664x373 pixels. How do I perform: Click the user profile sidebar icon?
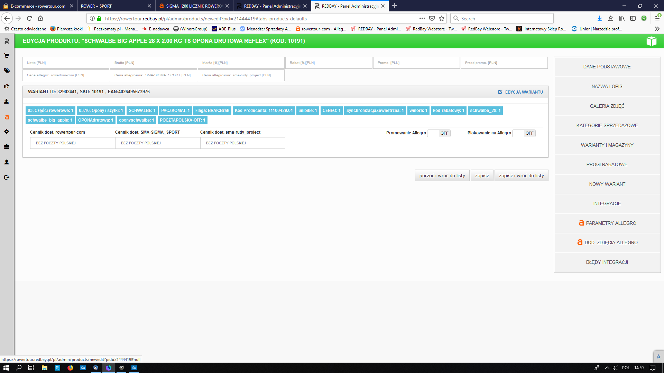(7, 162)
